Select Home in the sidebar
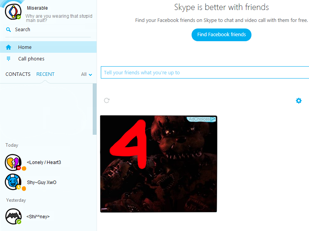This screenshot has width=309, height=231. 25,47
